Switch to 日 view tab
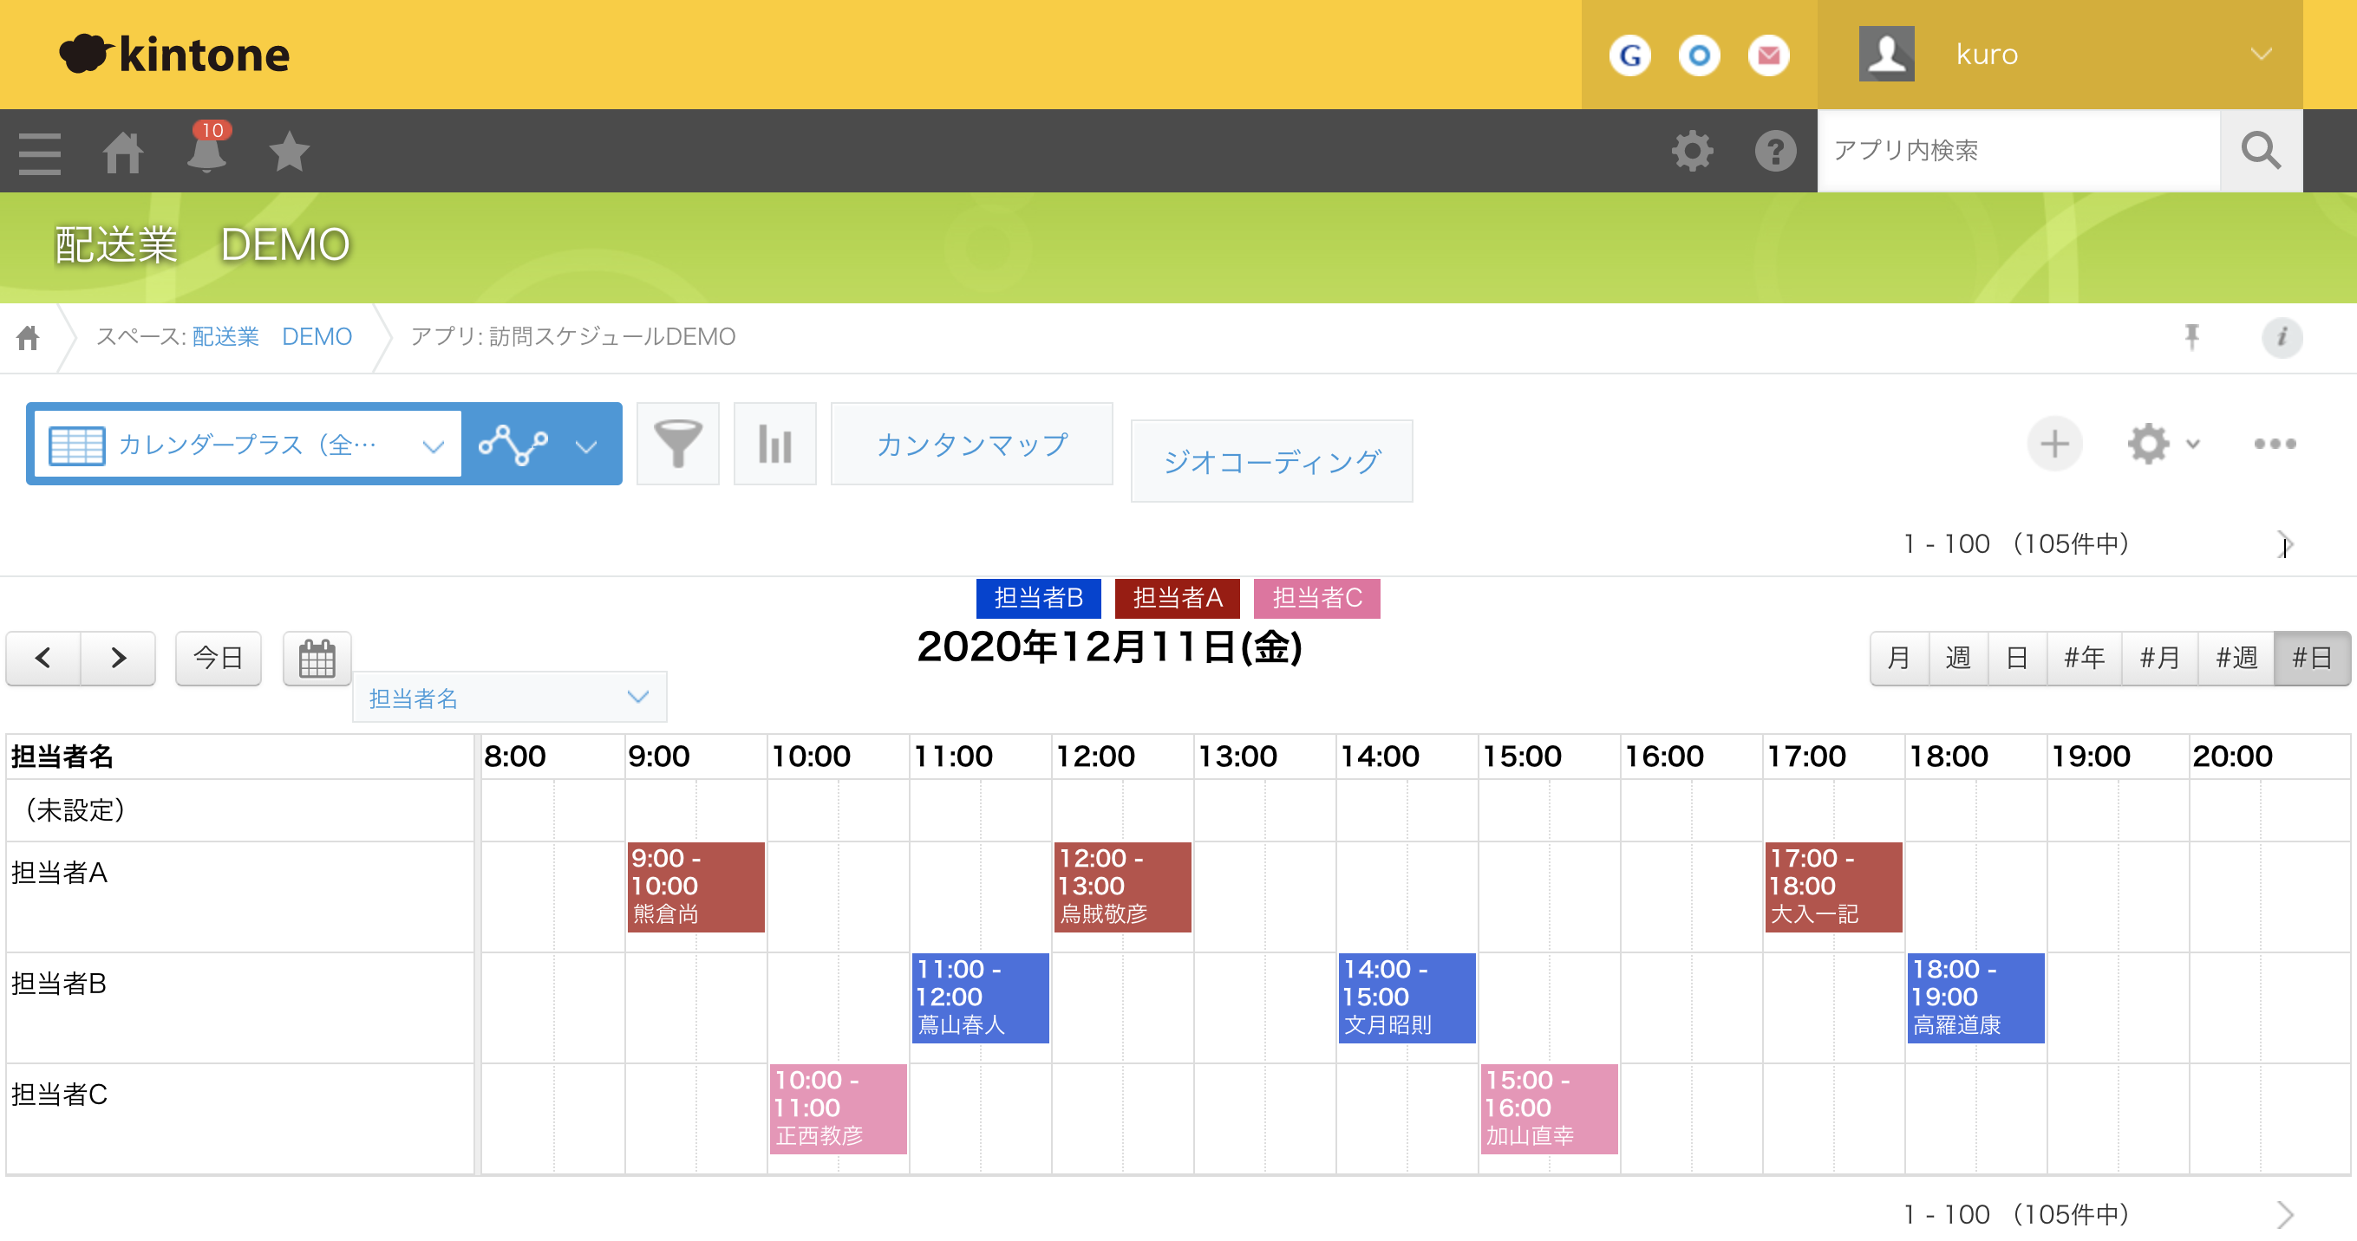The width and height of the screenshot is (2357, 1241). 2018,659
